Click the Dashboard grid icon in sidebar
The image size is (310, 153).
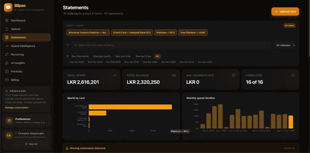[x=7, y=21]
